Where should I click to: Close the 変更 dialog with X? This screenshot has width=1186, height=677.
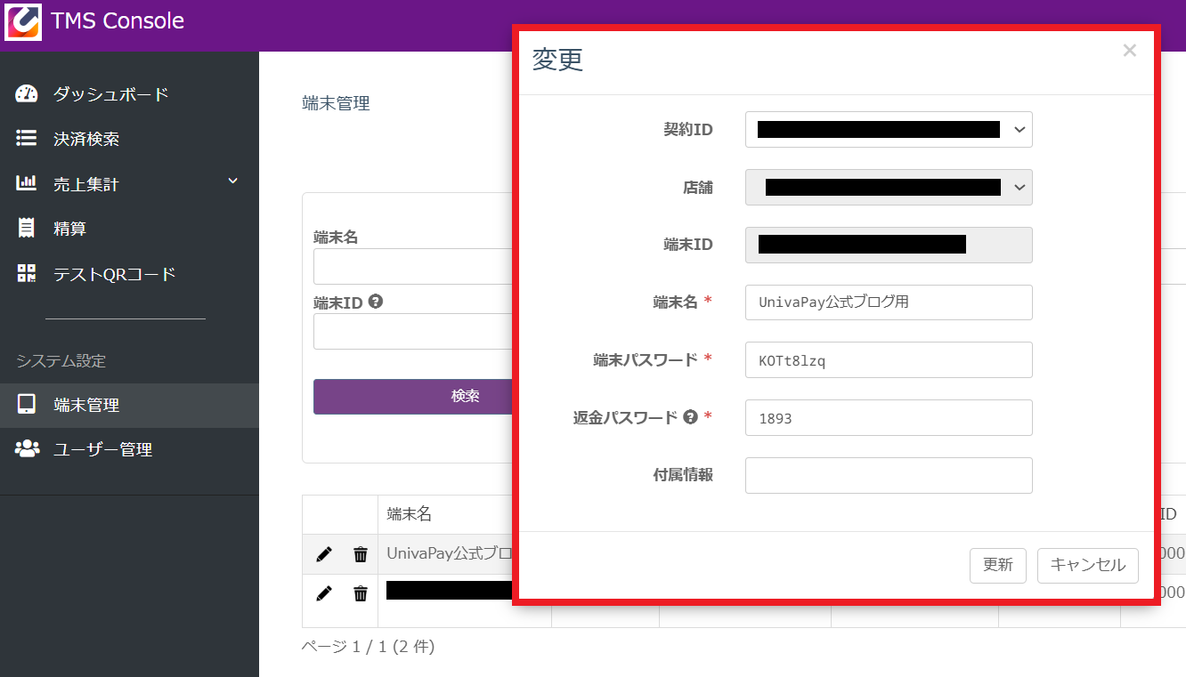point(1129,51)
